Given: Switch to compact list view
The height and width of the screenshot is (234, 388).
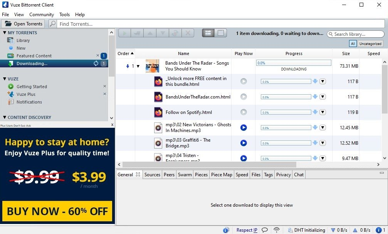Looking at the screenshot, I should 221,33.
